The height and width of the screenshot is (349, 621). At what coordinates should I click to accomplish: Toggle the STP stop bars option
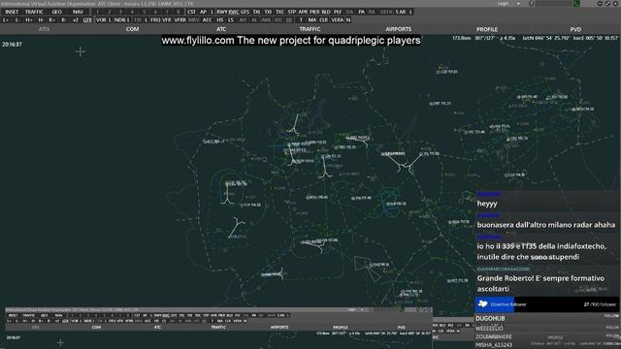click(x=292, y=12)
